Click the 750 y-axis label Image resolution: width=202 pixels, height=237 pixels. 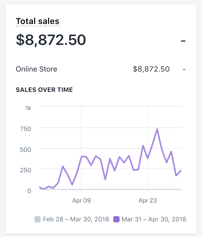pyautogui.click(x=26, y=129)
